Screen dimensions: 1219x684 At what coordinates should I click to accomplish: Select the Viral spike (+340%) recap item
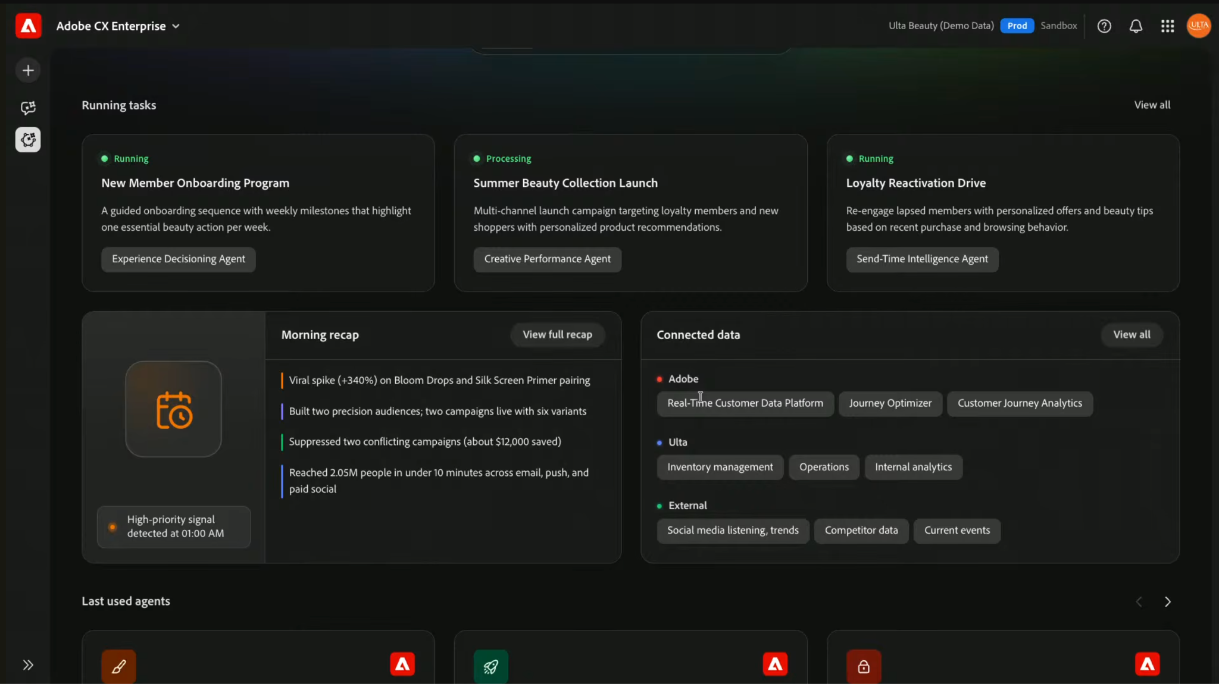439,381
